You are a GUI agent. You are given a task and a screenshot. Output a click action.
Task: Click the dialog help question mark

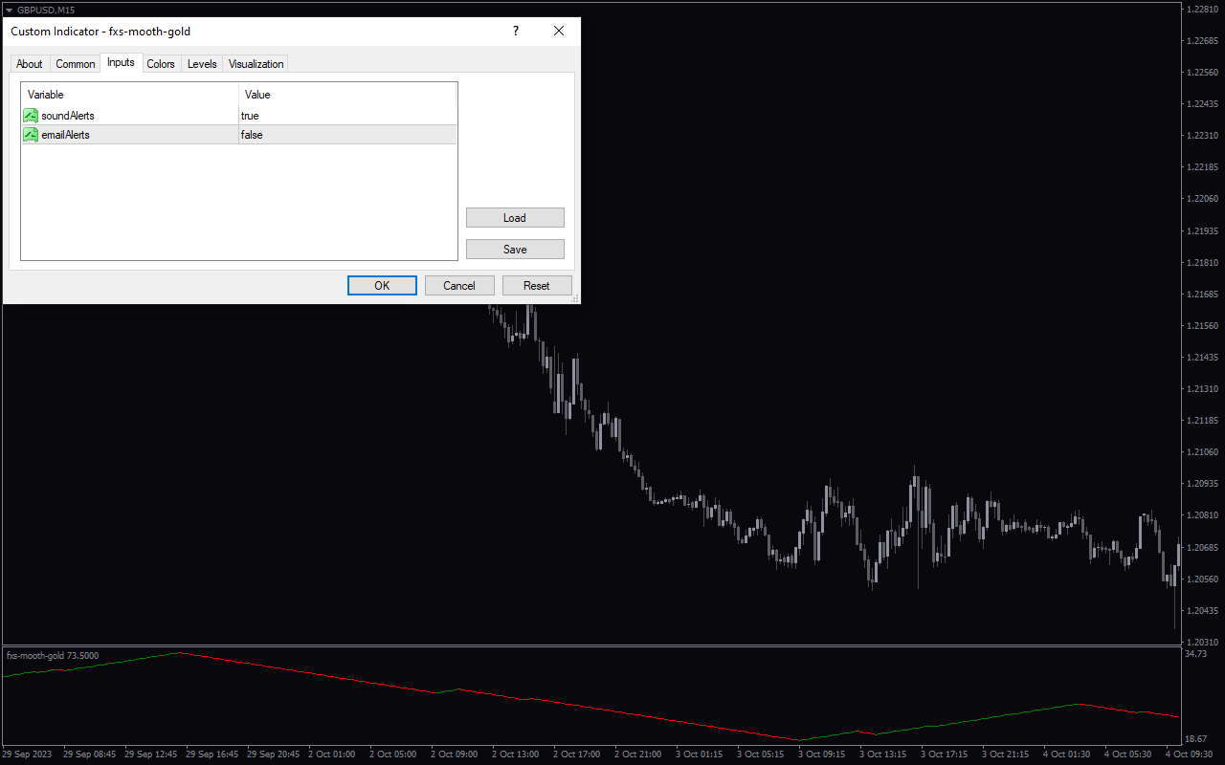point(516,31)
